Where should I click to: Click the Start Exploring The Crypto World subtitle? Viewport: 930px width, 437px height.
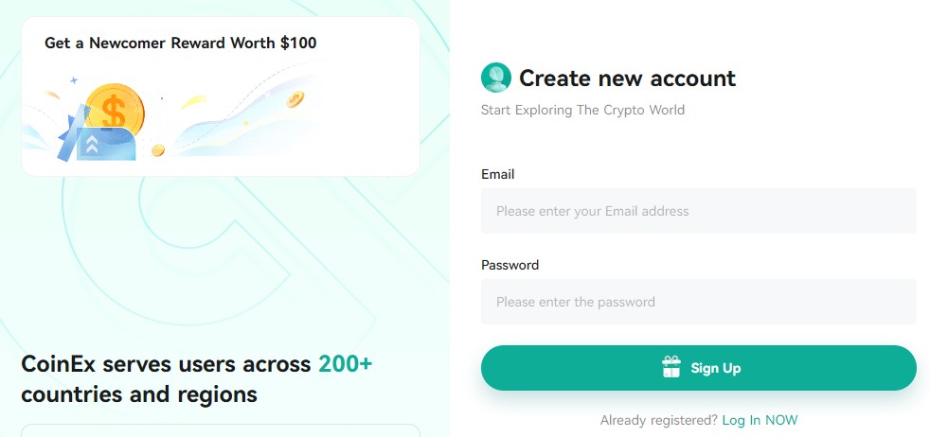coord(583,110)
